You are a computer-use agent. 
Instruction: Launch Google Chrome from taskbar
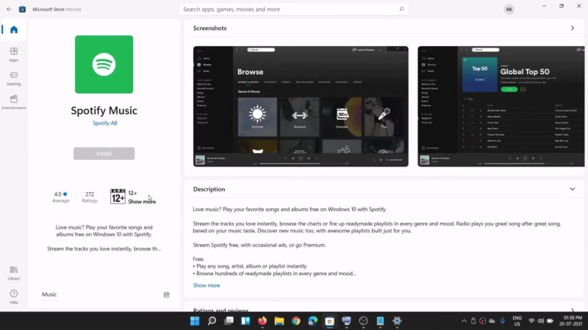tap(296, 321)
